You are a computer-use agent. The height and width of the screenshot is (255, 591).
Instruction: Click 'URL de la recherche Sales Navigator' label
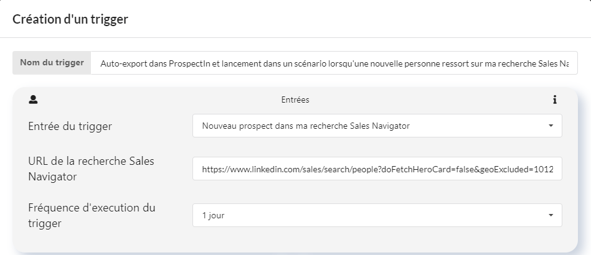[x=91, y=169]
